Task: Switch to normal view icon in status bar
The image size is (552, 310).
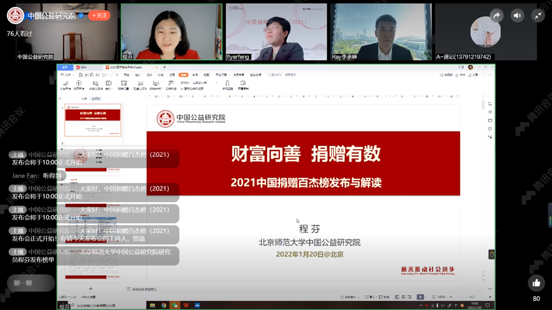Action: pyautogui.click(x=397, y=297)
